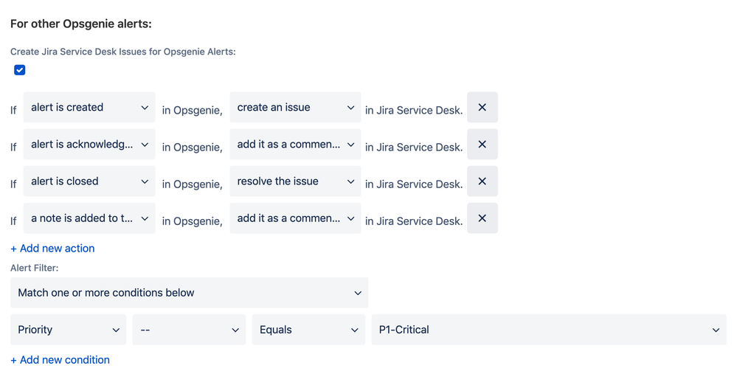Remove the 'alert is closed' action row
The image size is (737, 374).
point(482,181)
